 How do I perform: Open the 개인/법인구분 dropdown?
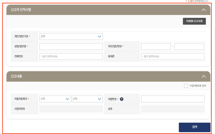(71, 36)
